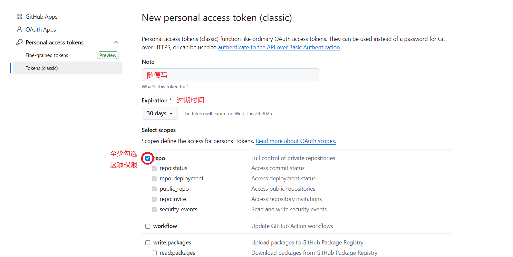Viewport: 513px width, 257px height.
Task: Click the public_repo sub-scope checkbox
Action: 154,189
